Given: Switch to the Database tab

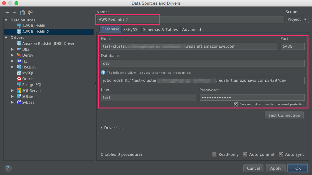Looking at the screenshot, I should [110, 29].
